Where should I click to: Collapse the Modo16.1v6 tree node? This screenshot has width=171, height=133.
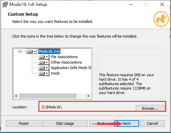[20, 51]
